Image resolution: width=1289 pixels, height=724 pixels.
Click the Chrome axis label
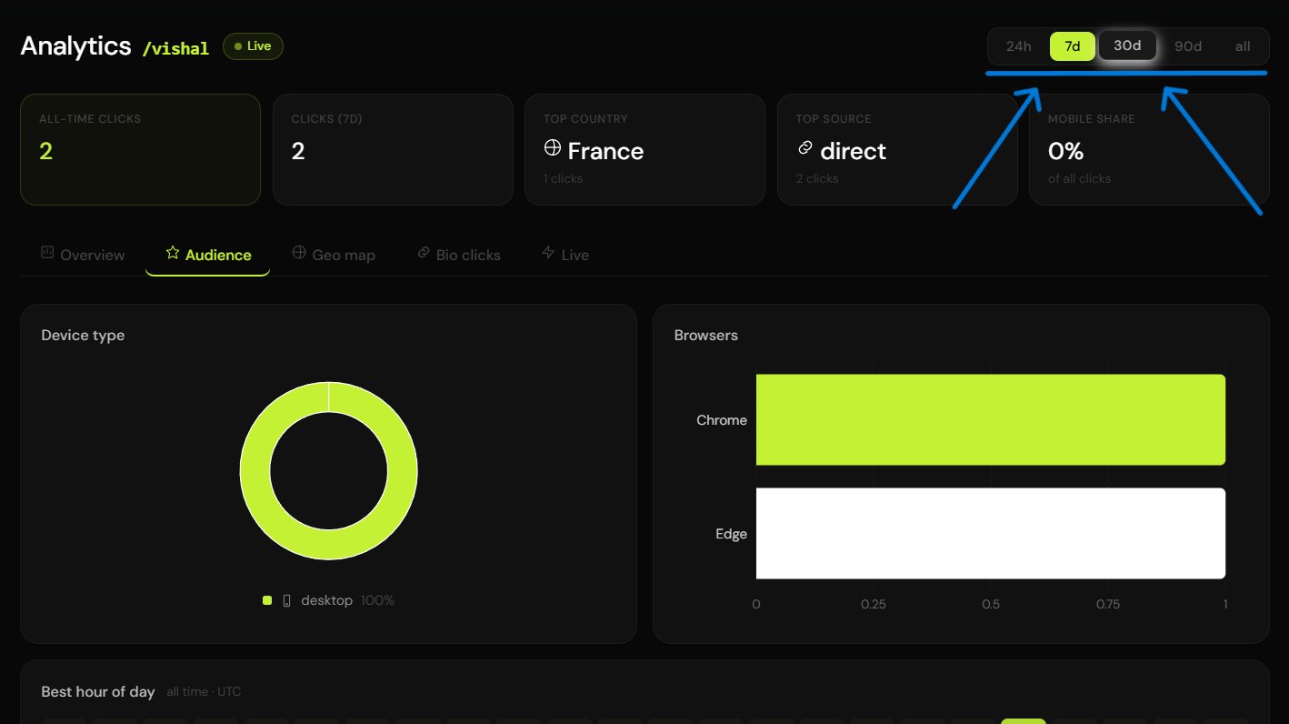(x=722, y=420)
